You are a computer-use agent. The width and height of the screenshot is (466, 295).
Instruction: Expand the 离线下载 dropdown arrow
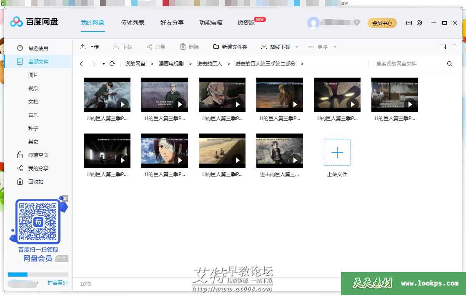[x=297, y=47]
